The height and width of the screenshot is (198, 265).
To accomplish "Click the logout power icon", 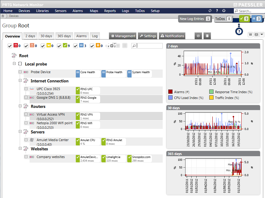I will coord(224,11).
